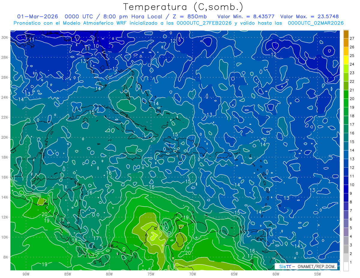The width and height of the screenshot is (360, 278).
Task: Click legend value 21
Action: [x=352, y=90]
